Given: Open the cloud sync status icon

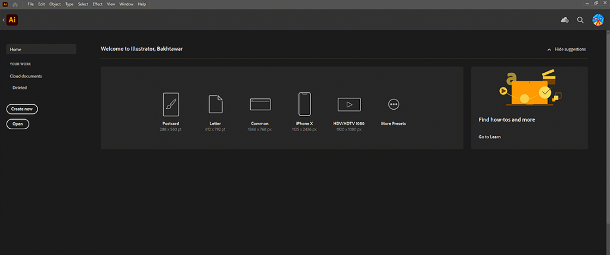Looking at the screenshot, I should pyautogui.click(x=565, y=20).
